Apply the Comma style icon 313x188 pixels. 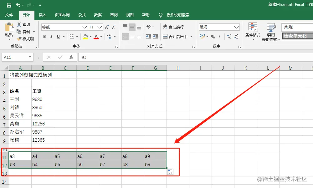pyautogui.click(x=220, y=37)
